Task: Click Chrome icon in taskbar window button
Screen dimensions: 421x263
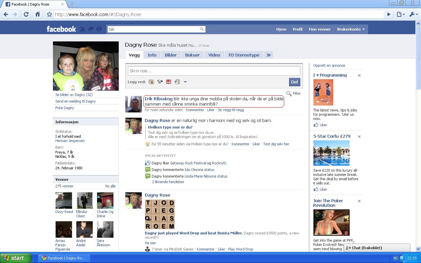Action: click(44, 258)
